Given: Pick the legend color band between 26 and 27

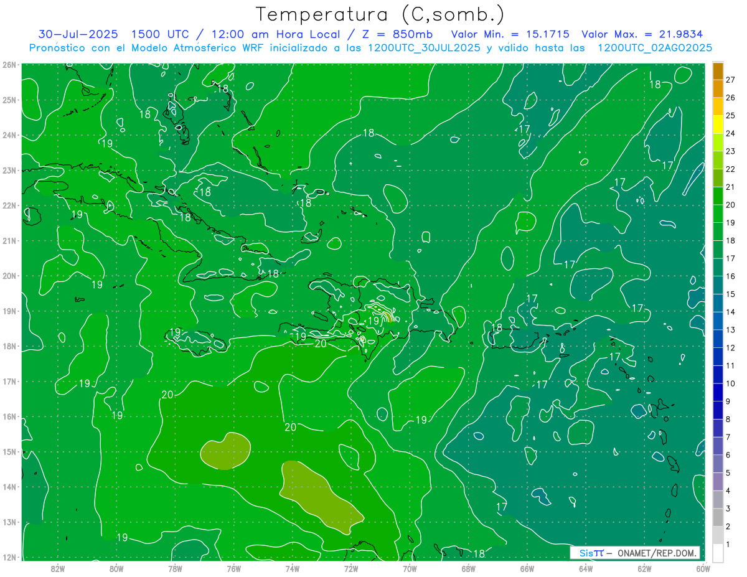Looking at the screenshot, I should click(718, 89).
